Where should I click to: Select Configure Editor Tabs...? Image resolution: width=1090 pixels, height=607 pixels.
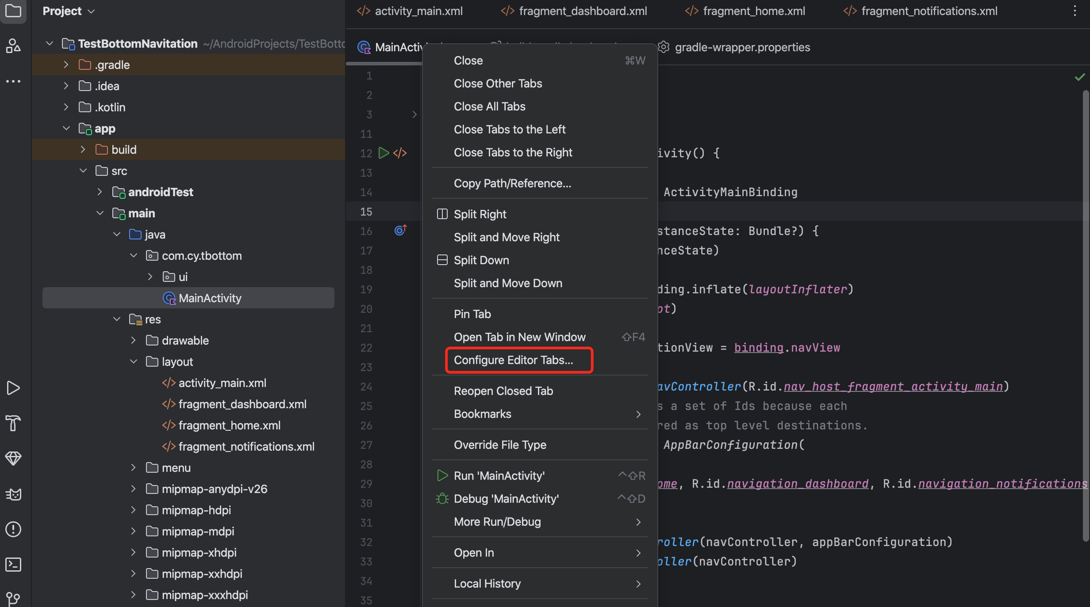[x=540, y=360]
